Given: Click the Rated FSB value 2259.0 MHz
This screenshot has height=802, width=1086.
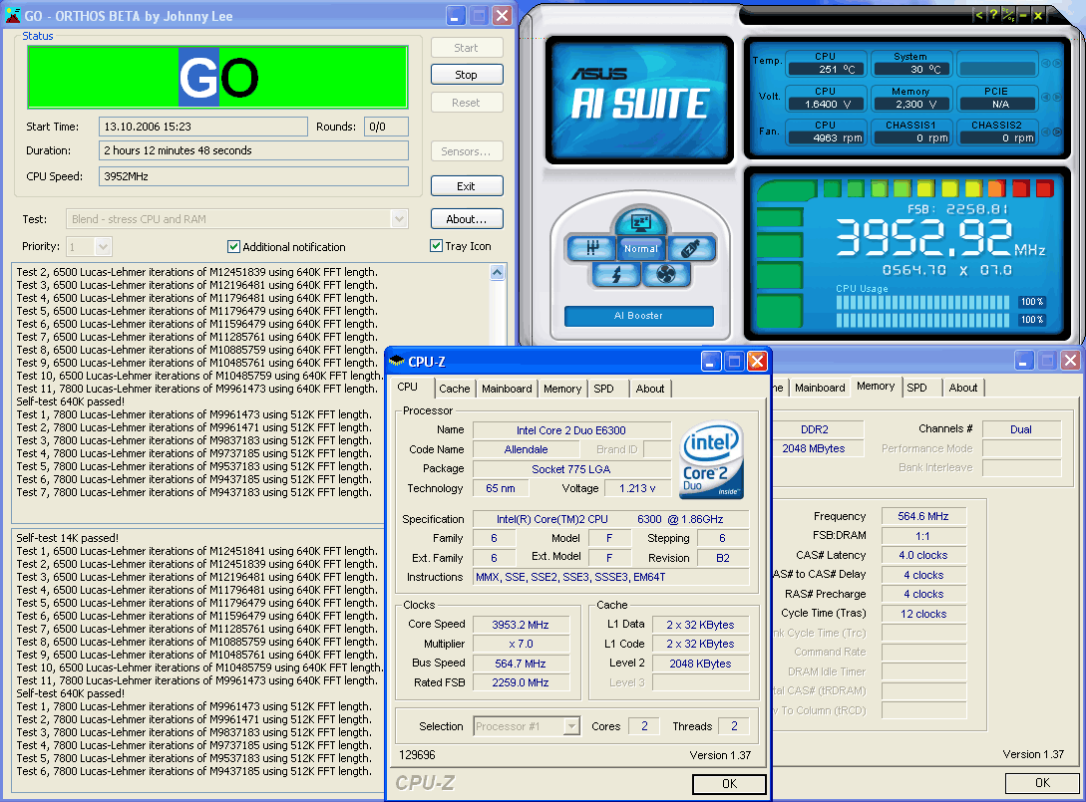Looking at the screenshot, I should tap(521, 683).
